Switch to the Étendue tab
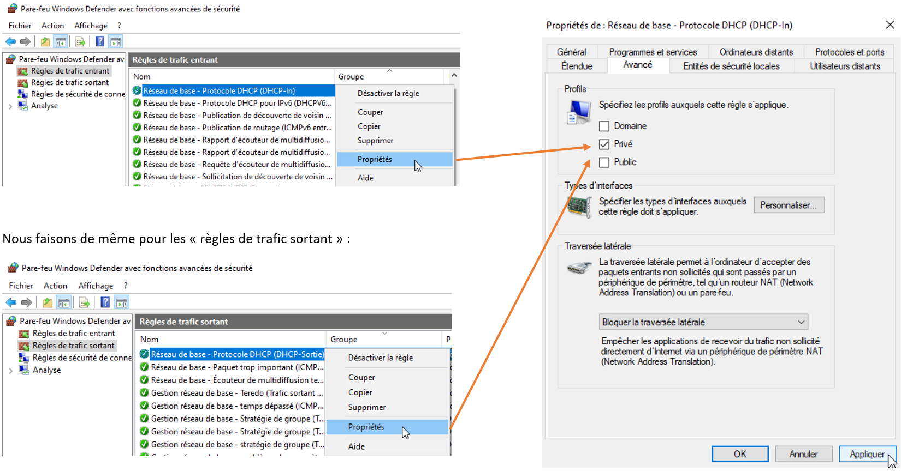 pyautogui.click(x=577, y=66)
